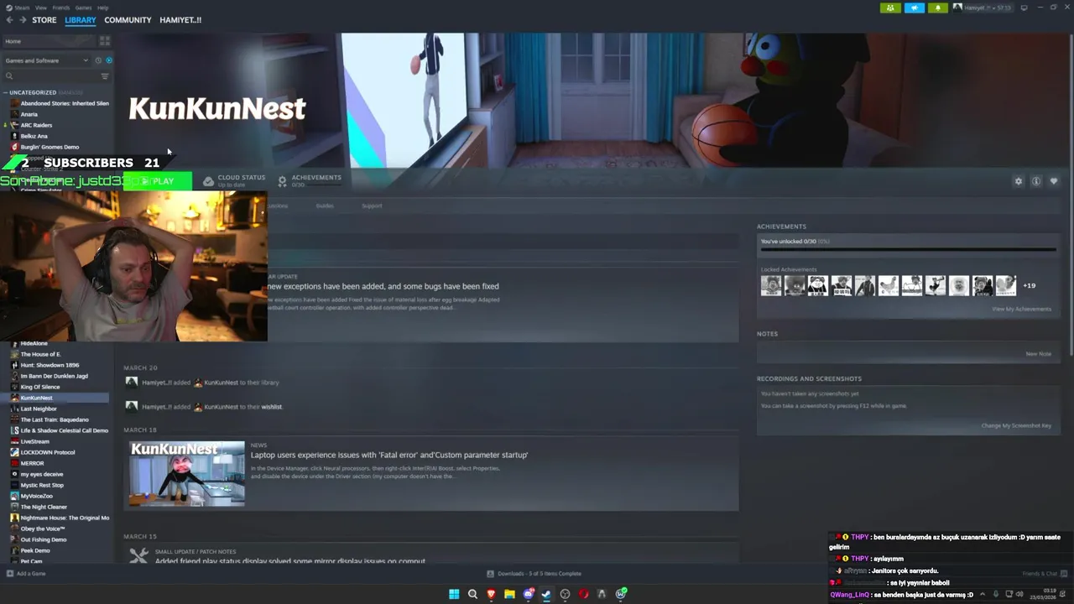Select Hunt: Showdown 1896
1074x604 pixels.
click(50, 365)
